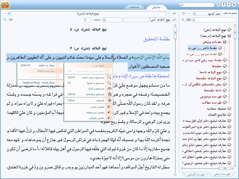Open the dropdown arrow next to the صفحه label
Viewport: 239px width, 179px height.
pos(104,20)
